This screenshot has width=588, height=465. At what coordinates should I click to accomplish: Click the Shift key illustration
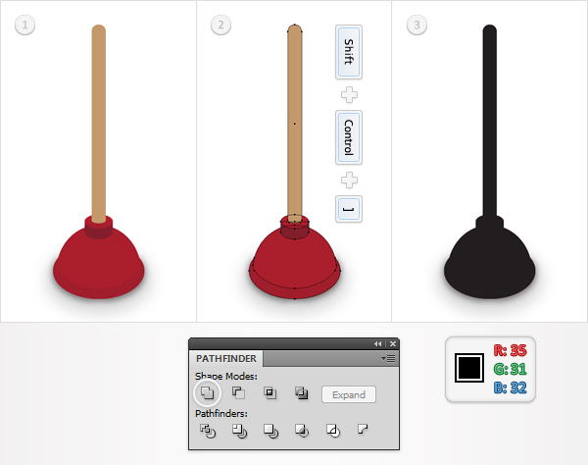pos(349,52)
